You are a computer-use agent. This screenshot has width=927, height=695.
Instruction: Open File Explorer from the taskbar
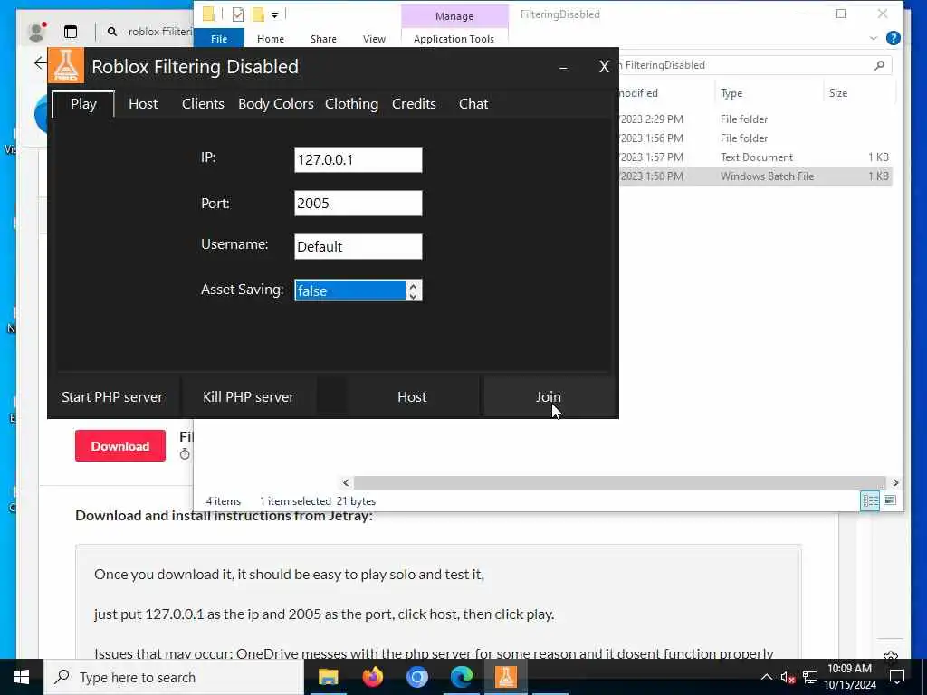coord(328,677)
